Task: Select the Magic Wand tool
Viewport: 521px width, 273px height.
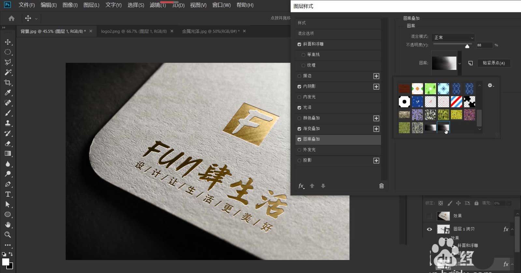Action: pos(8,72)
